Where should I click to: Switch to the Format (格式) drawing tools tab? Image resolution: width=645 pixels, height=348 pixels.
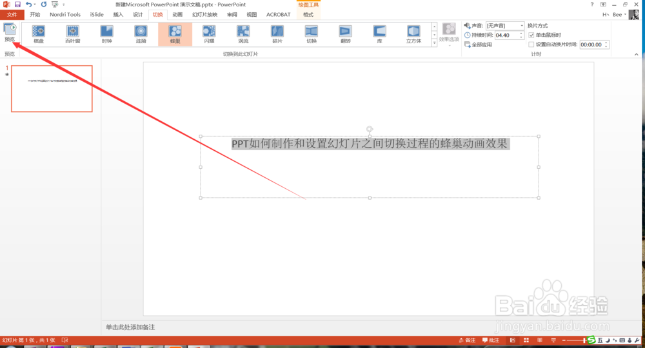pyautogui.click(x=308, y=14)
